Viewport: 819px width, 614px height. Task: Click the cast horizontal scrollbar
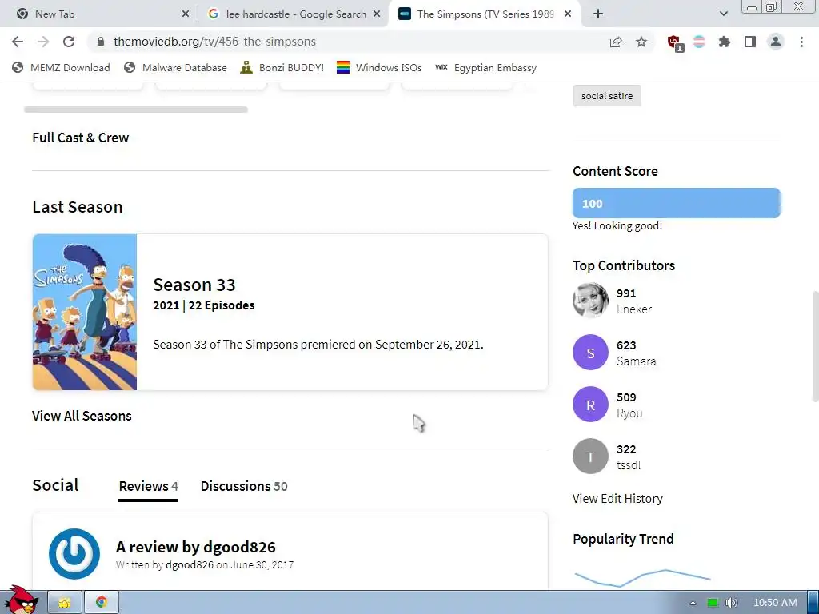tap(136, 110)
